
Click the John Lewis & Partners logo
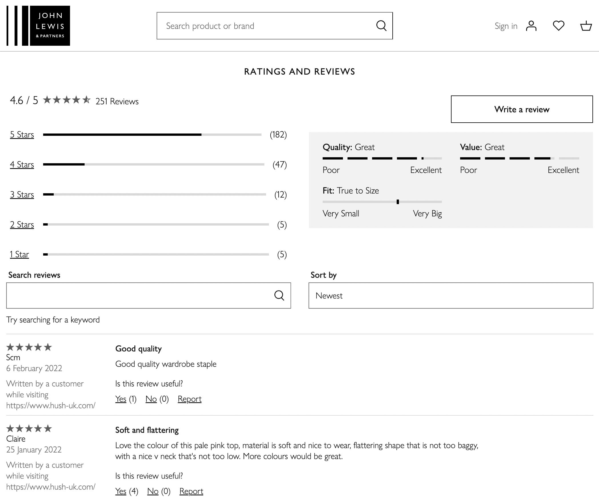click(38, 26)
